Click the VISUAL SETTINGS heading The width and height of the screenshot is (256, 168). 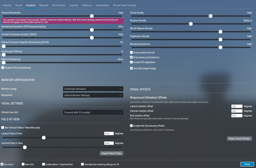[12, 103]
